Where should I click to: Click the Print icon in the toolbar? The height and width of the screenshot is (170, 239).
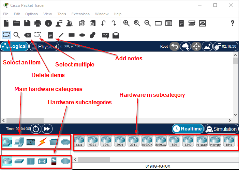click(38, 23)
